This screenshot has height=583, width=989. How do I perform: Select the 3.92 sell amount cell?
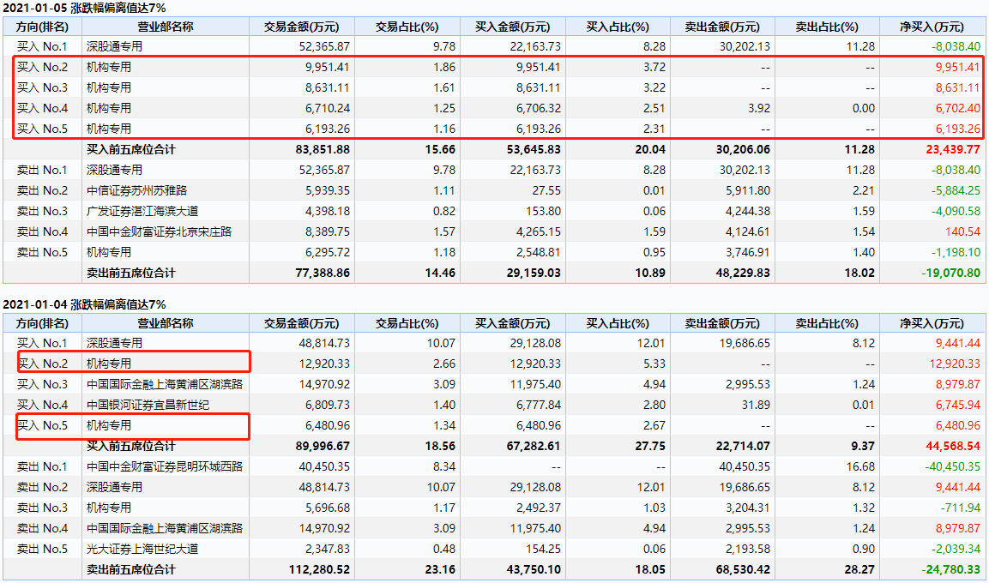tap(759, 108)
